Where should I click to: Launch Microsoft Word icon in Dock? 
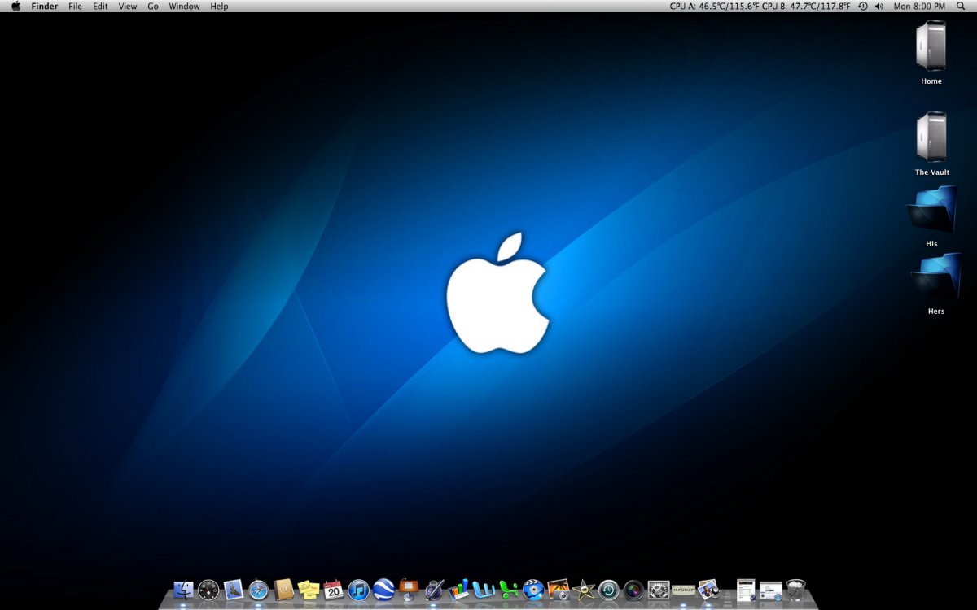pyautogui.click(x=484, y=590)
